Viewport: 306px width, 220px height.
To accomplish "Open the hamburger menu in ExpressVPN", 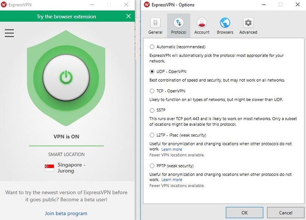I will point(9,33).
